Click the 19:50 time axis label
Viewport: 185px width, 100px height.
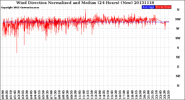pyautogui.click(x=140, y=95)
